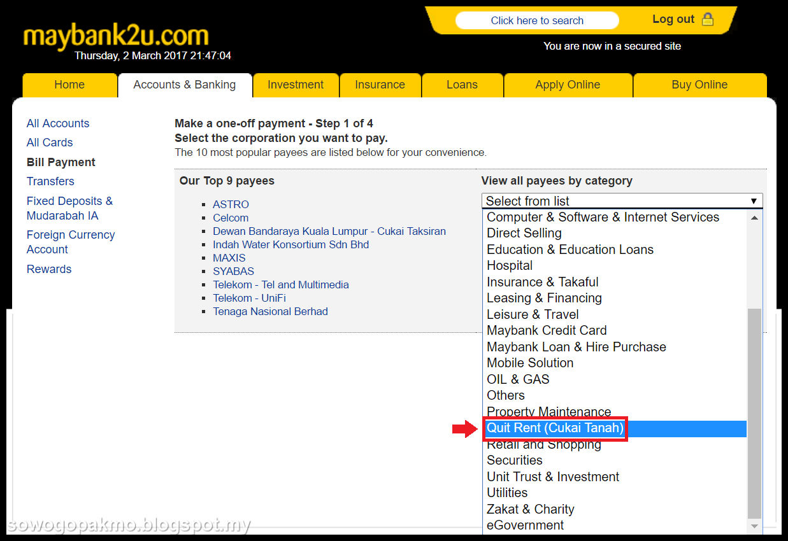Choose ASTRO payee

(x=231, y=204)
